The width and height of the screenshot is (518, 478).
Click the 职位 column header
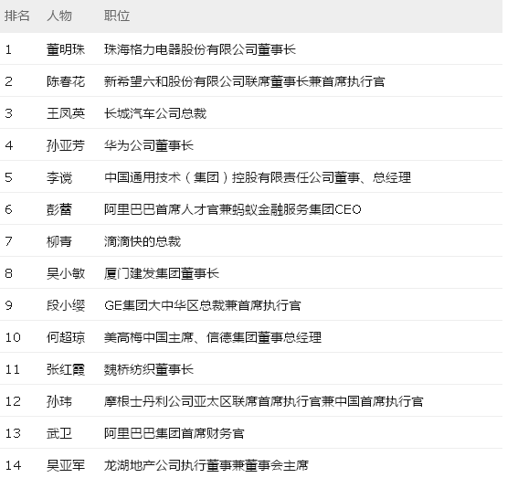[x=117, y=16]
